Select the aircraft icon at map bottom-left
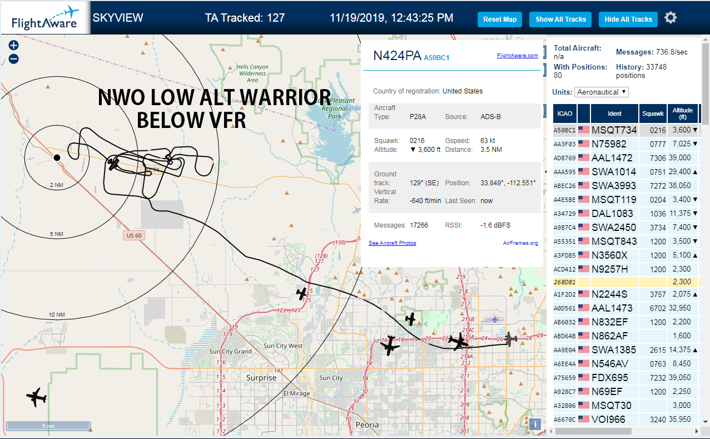The width and height of the screenshot is (710, 439). pyautogui.click(x=37, y=397)
